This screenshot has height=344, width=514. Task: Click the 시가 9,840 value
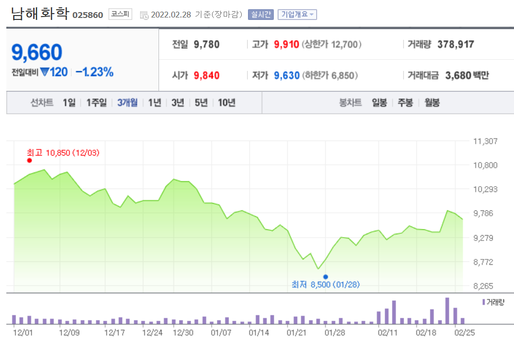[x=207, y=76]
